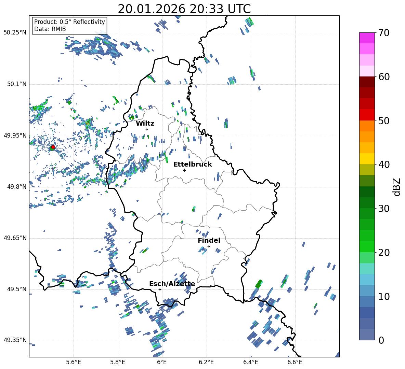Click the 6.6°E longitude label
The width and height of the screenshot is (405, 369).
[295, 362]
